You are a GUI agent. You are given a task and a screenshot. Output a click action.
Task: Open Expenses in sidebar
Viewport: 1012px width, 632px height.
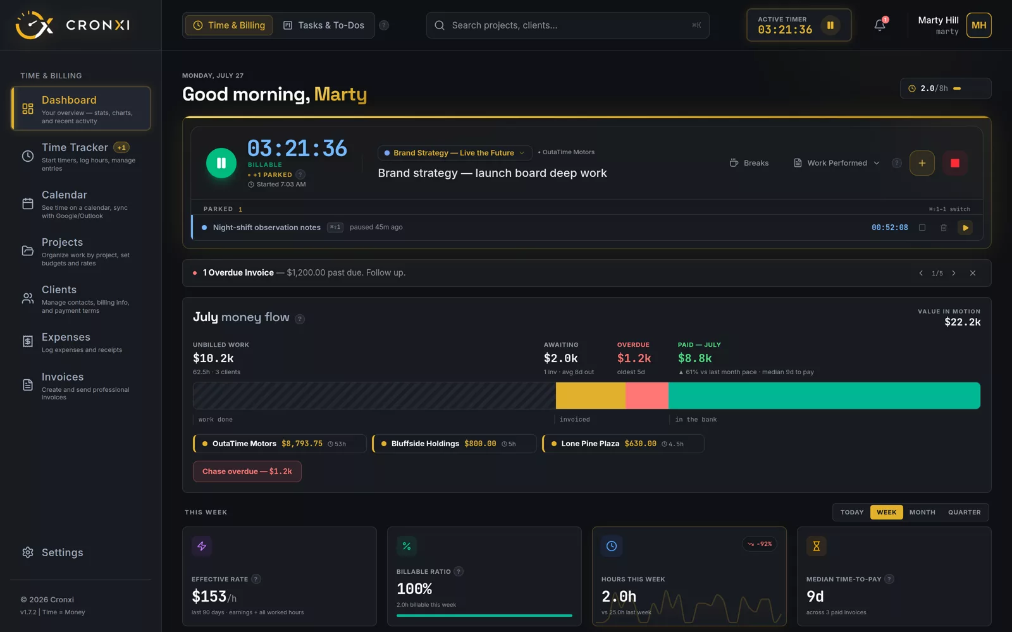(81, 342)
